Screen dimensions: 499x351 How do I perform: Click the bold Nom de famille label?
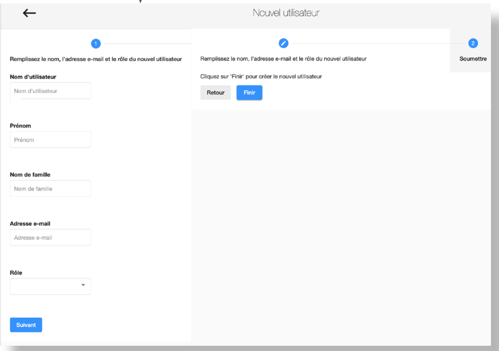point(30,175)
